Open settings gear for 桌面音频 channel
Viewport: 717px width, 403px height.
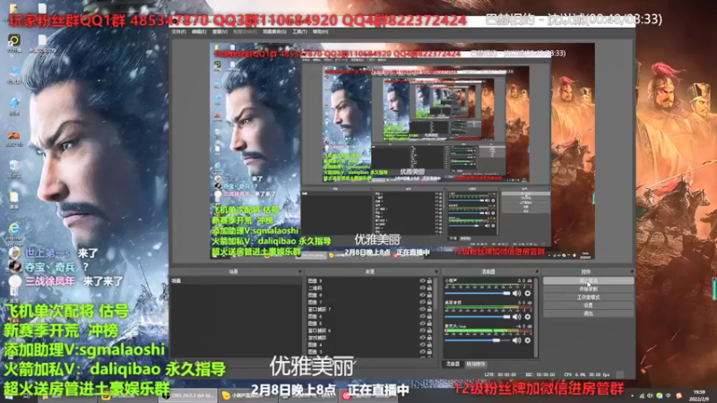(528, 317)
